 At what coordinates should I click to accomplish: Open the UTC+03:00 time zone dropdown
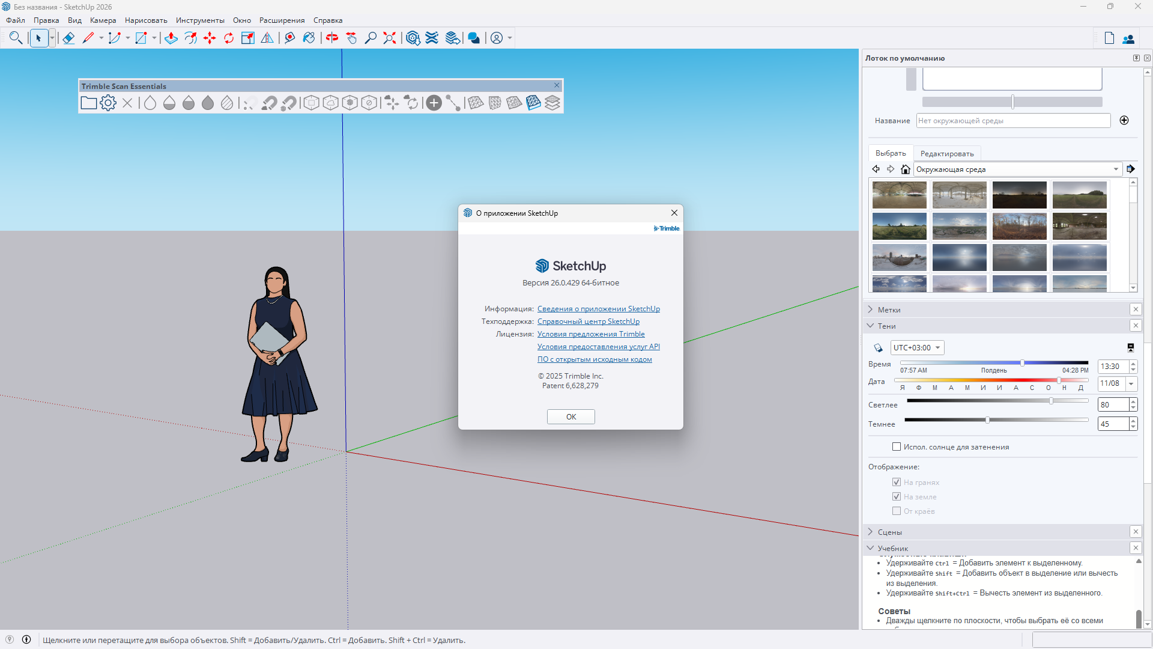coord(917,347)
